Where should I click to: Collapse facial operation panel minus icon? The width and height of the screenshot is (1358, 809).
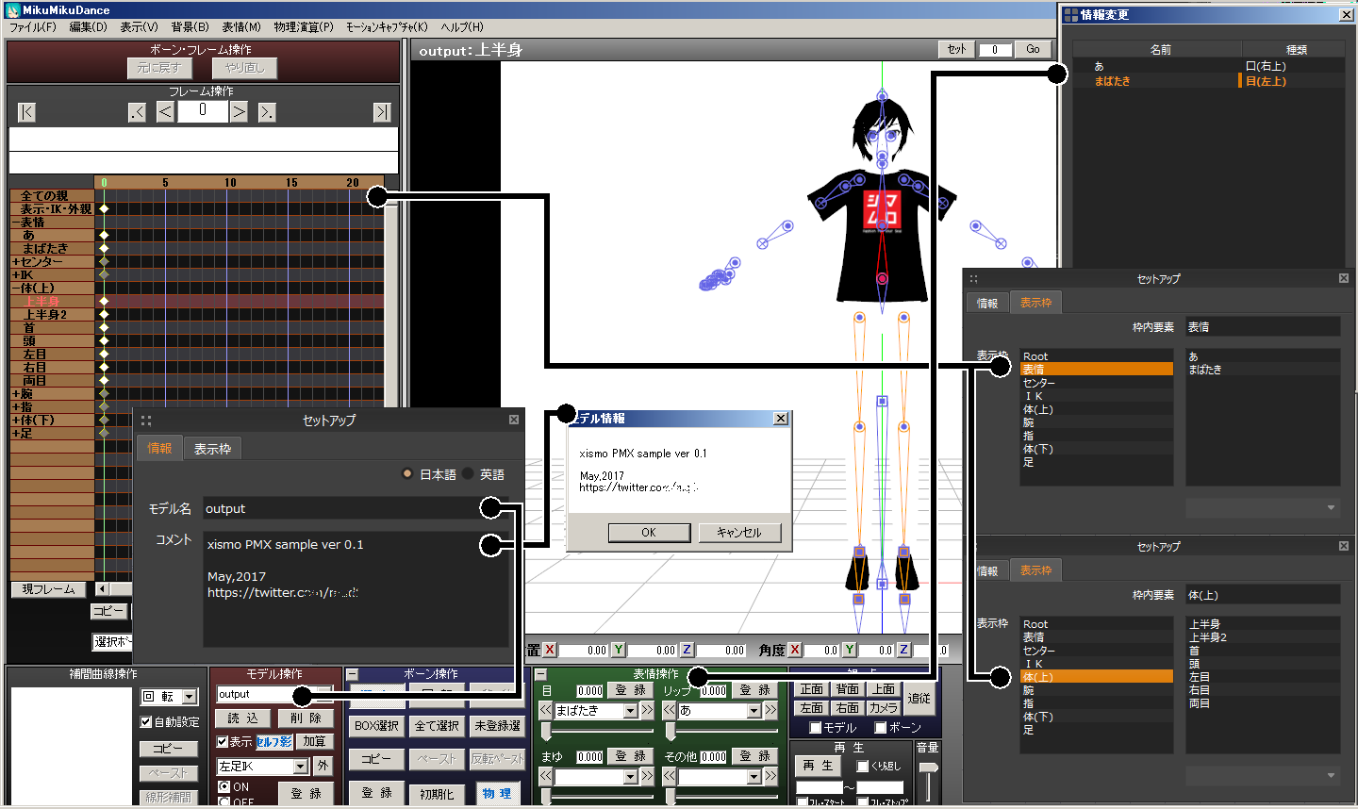pyautogui.click(x=540, y=674)
